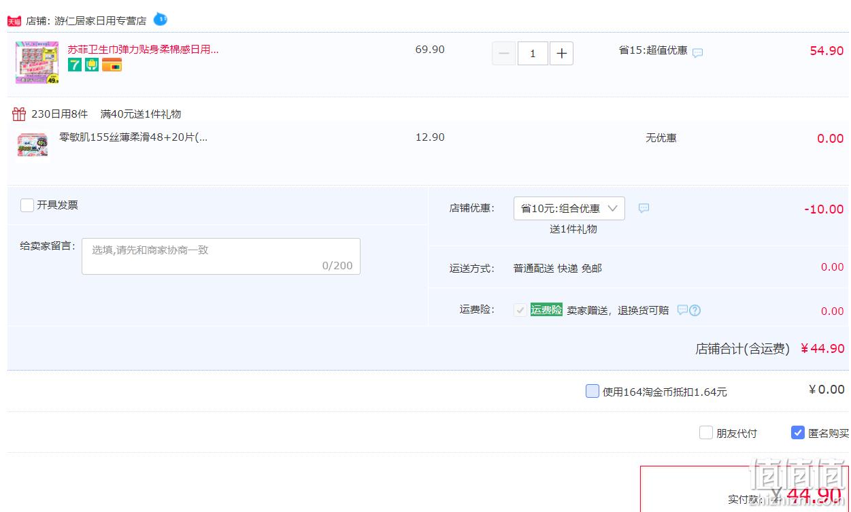Click the 店铺合计(含运费) label
851x512 pixels.
(x=742, y=349)
